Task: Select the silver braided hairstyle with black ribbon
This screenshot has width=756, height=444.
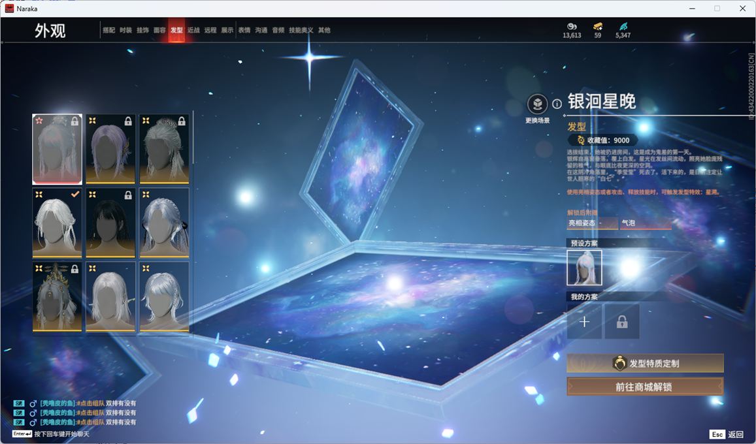Action: [x=164, y=223]
